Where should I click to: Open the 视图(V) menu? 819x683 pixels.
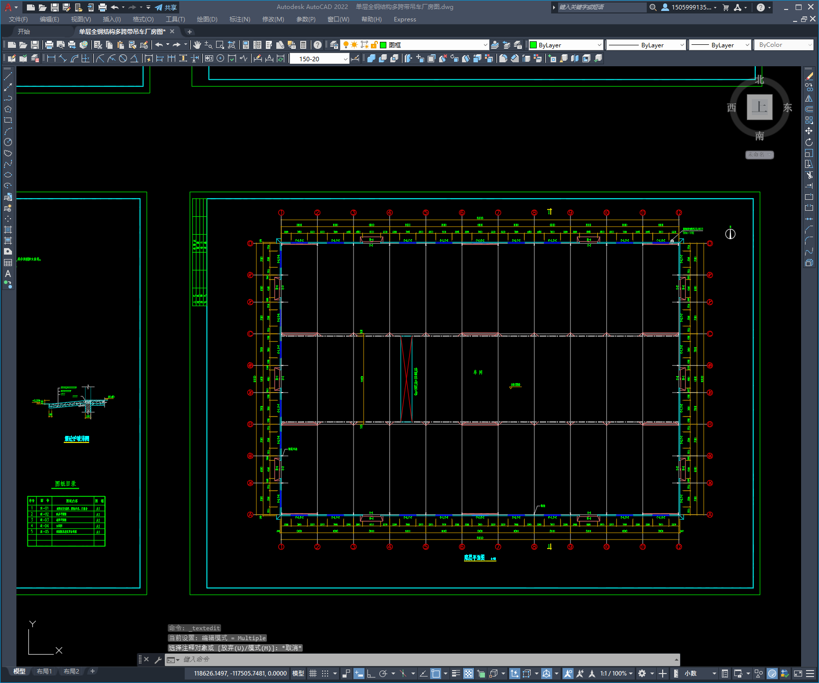81,19
